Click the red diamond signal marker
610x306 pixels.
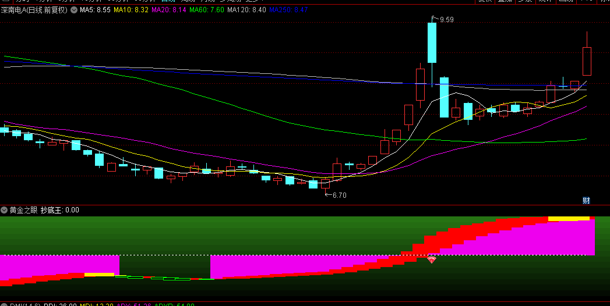tap(432, 260)
